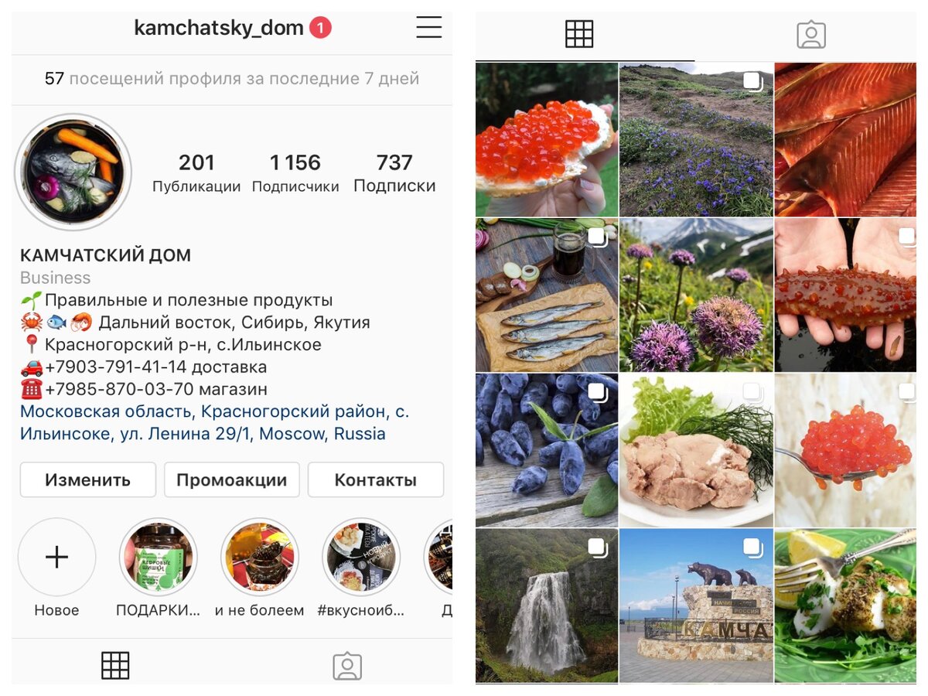928x696 pixels.
Task: Open the red caviar sandwich photo
Action: (547, 139)
